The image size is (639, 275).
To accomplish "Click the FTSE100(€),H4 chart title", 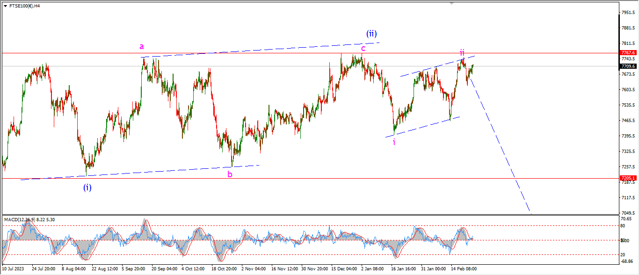I will [x=25, y=6].
